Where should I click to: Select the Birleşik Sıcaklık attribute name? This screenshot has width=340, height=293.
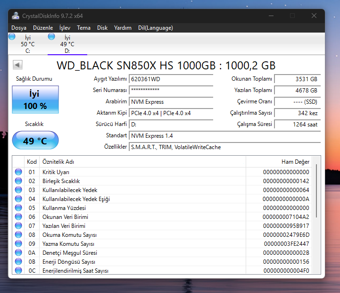point(61,181)
